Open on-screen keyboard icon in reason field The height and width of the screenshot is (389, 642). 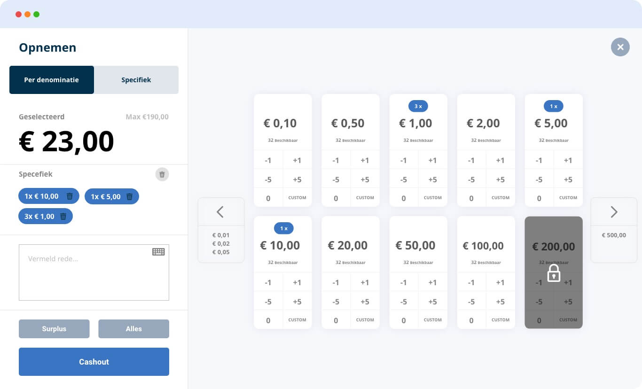point(158,252)
